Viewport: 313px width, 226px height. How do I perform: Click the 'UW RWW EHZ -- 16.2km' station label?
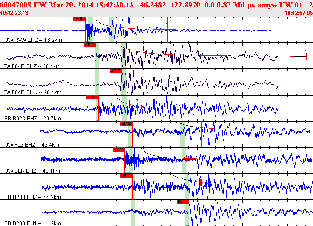pyautogui.click(x=33, y=40)
